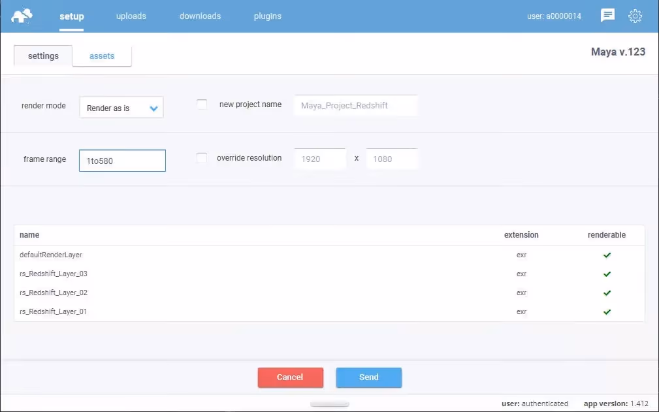Screen dimensions: 659x412
Task: Select the settings sub-tab
Action: pos(43,56)
